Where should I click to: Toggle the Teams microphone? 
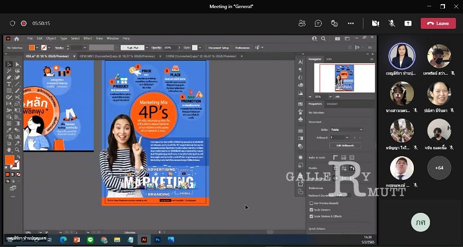pyautogui.click(x=392, y=23)
